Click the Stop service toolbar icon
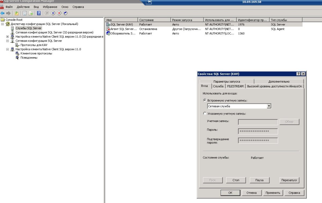 59,13
